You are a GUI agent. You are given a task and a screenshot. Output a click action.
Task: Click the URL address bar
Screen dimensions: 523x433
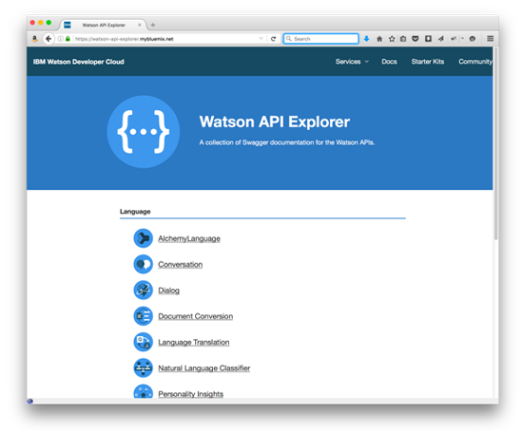pos(165,39)
